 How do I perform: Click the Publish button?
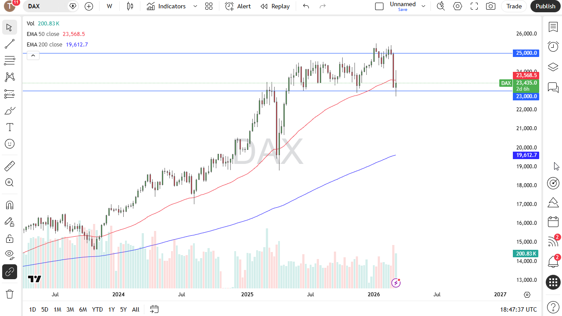tap(545, 7)
